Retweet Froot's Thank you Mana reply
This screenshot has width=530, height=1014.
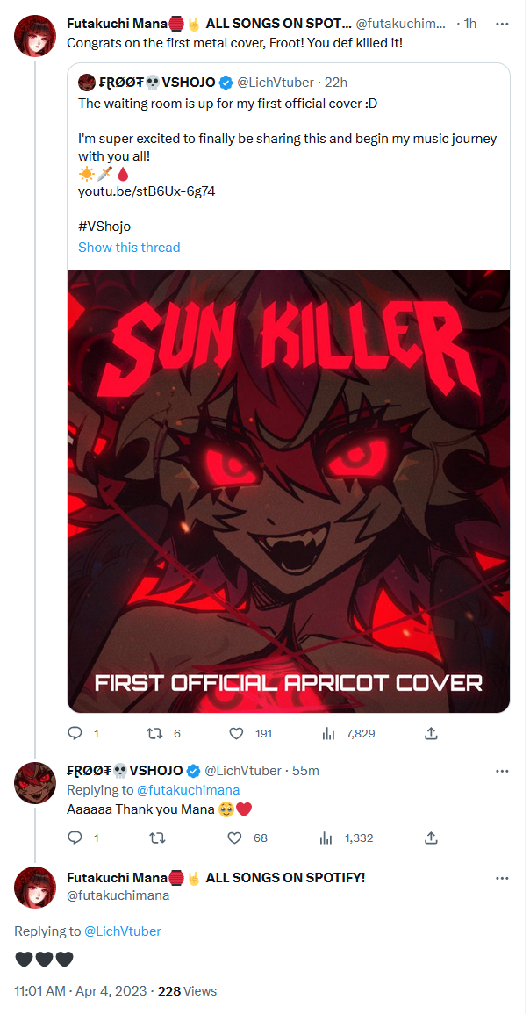pyautogui.click(x=155, y=838)
